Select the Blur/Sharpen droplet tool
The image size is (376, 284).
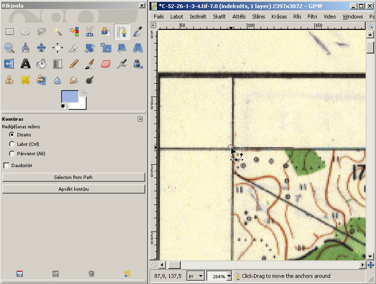(x=58, y=80)
